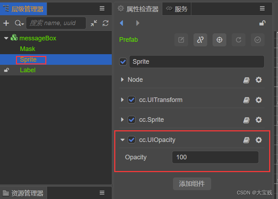
Task: Toggle inspector lock icon
Action: click(x=262, y=23)
